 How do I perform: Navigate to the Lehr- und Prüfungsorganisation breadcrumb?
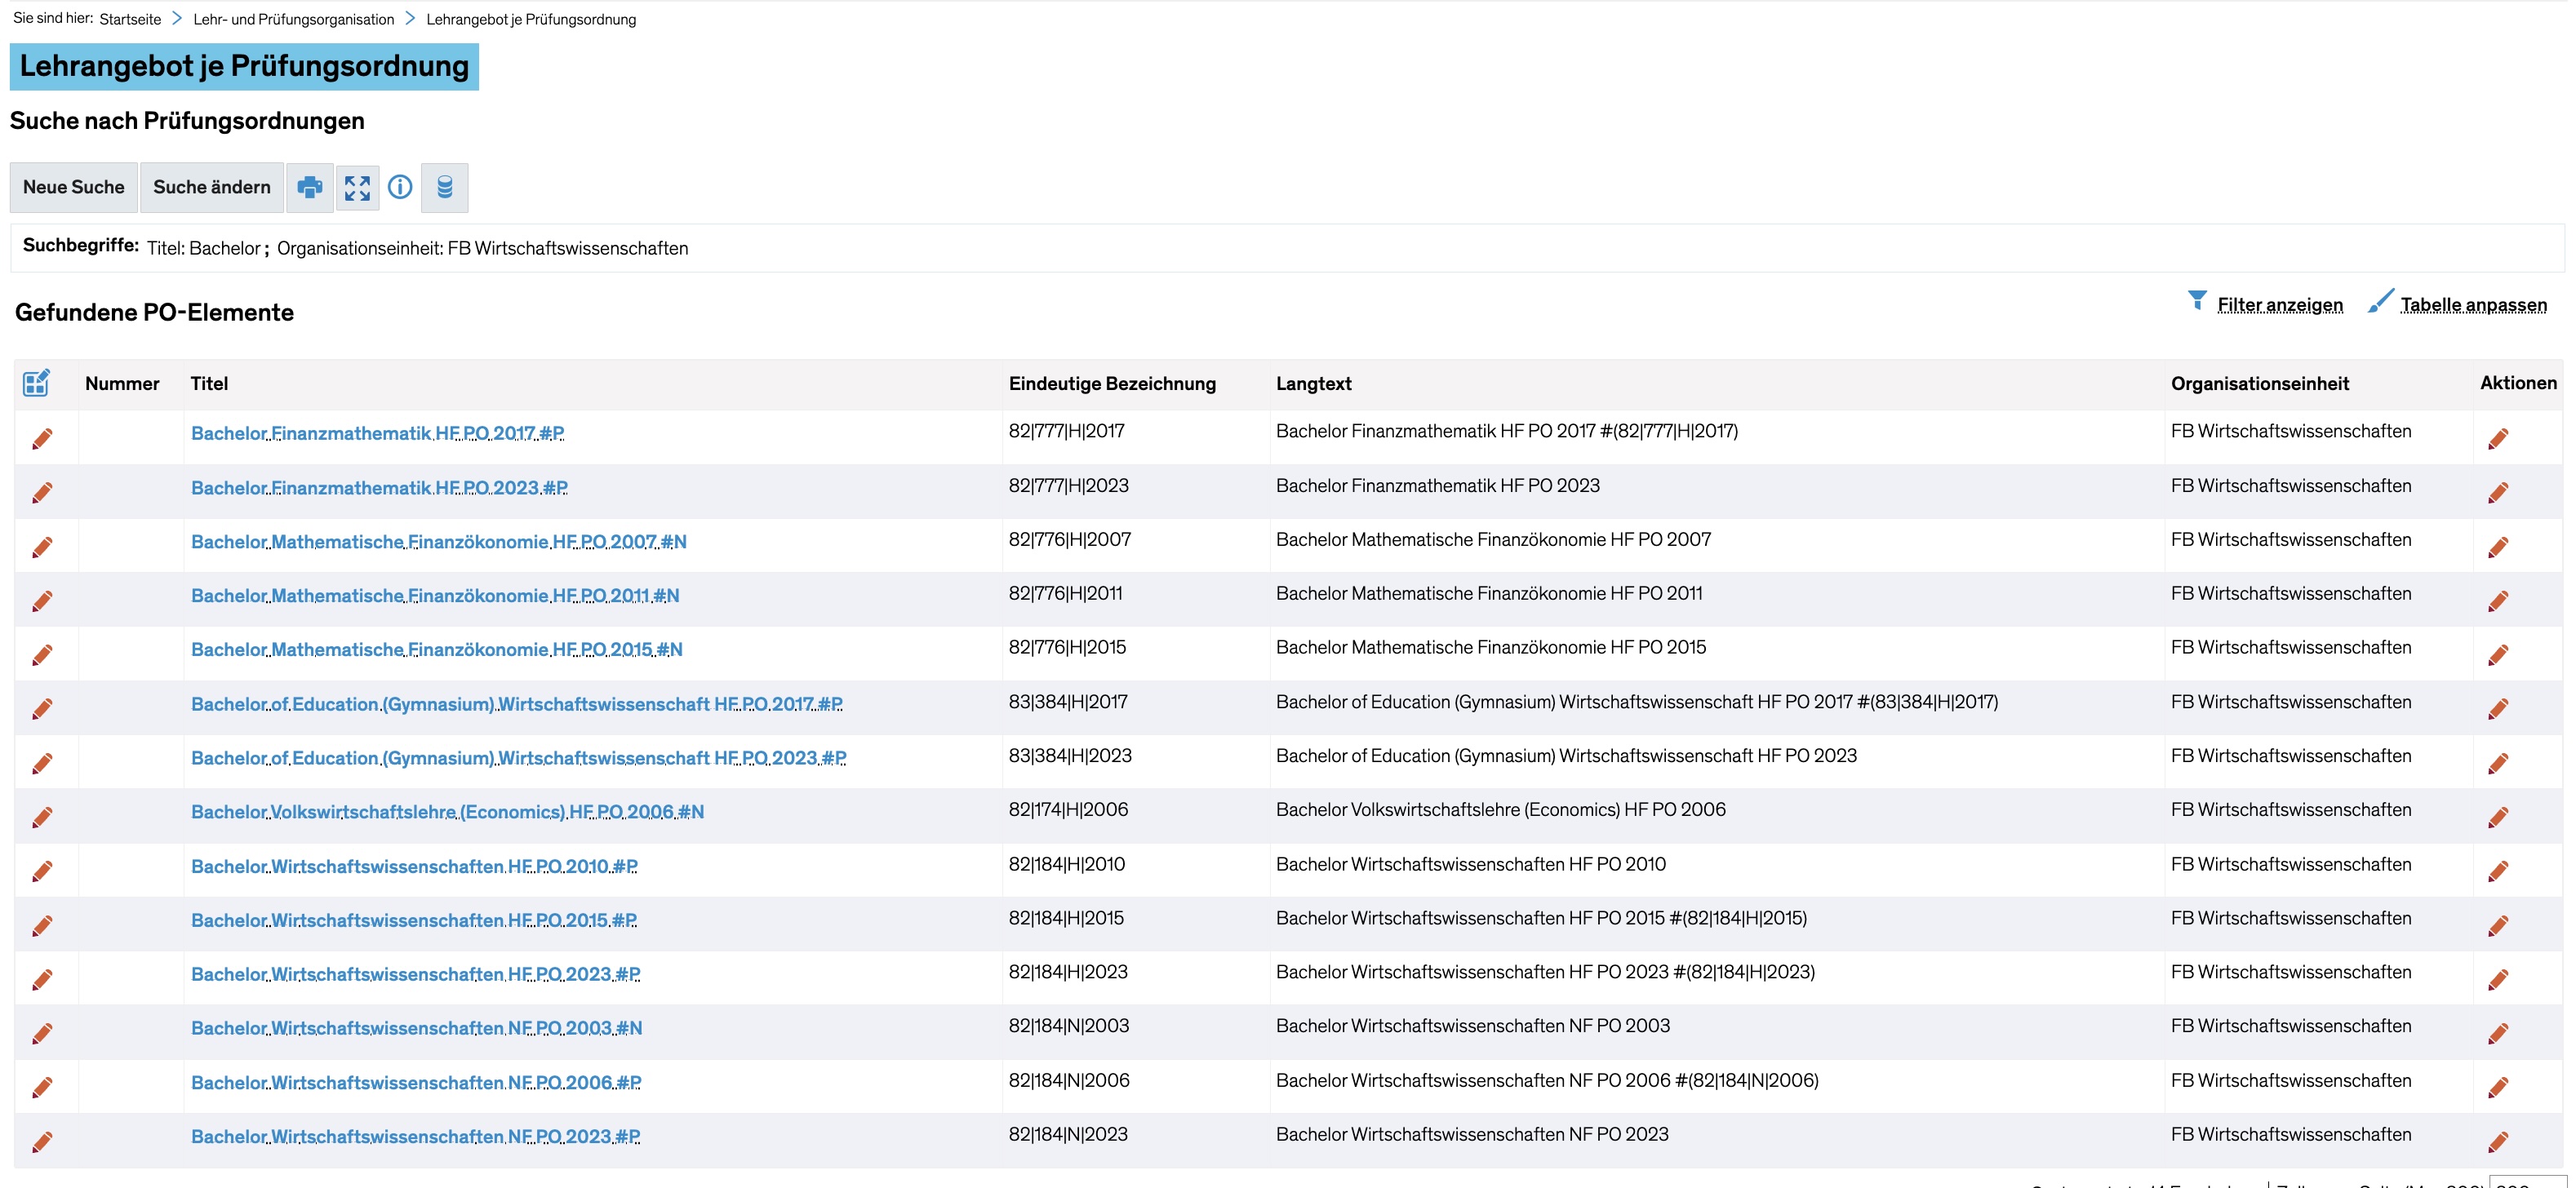coord(293,19)
